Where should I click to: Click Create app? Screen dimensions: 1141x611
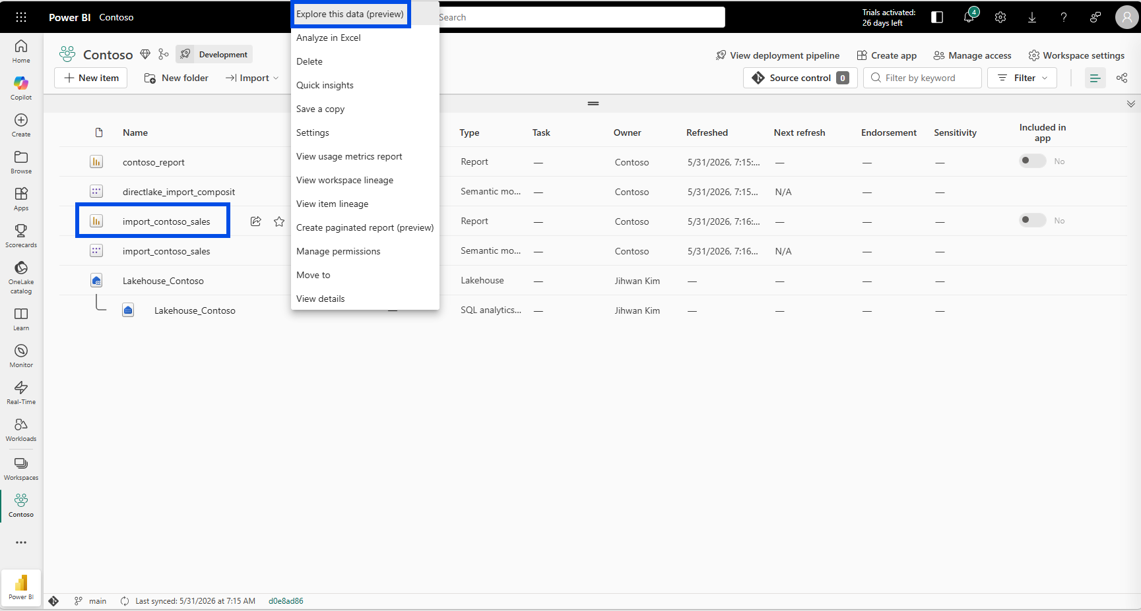pos(886,55)
